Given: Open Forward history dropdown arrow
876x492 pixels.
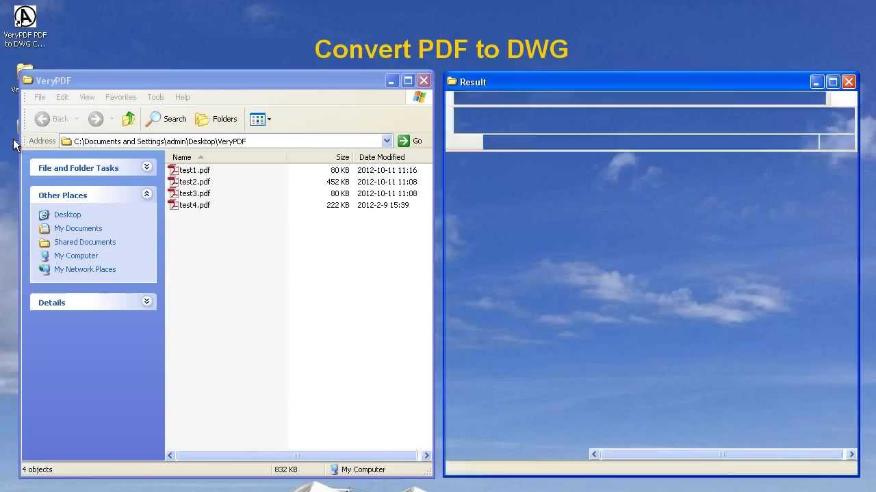Looking at the screenshot, I should tap(112, 119).
